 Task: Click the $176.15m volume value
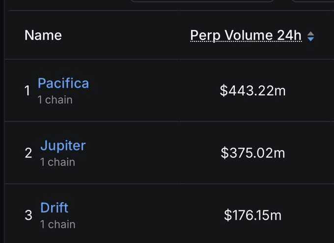(x=252, y=215)
